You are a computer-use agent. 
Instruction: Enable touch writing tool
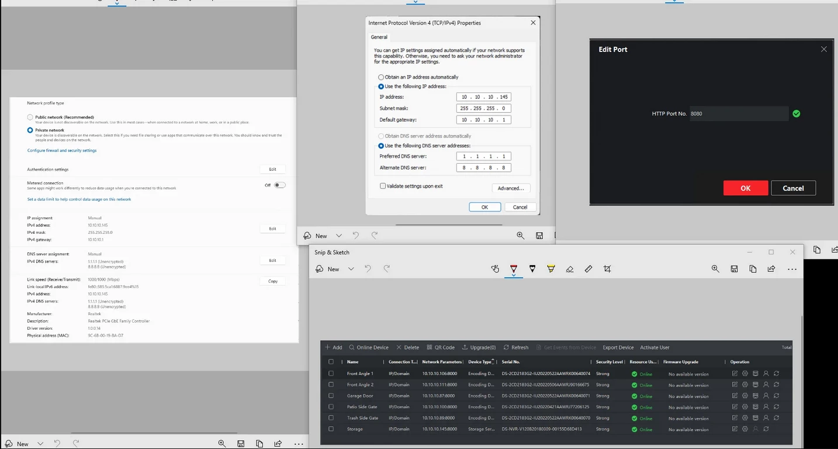tap(495, 269)
